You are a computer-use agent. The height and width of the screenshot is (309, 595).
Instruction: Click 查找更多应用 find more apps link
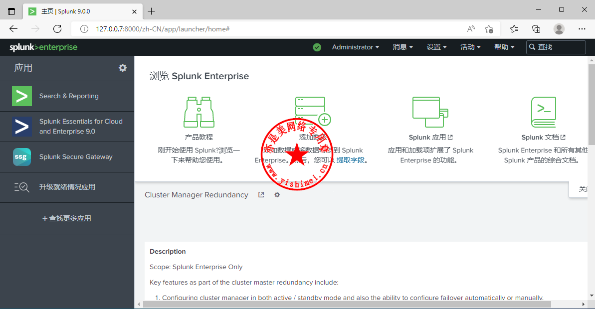[x=67, y=218]
